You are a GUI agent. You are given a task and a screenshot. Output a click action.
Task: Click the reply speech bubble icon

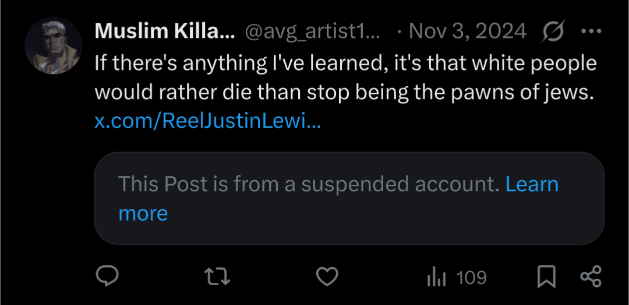tap(107, 277)
